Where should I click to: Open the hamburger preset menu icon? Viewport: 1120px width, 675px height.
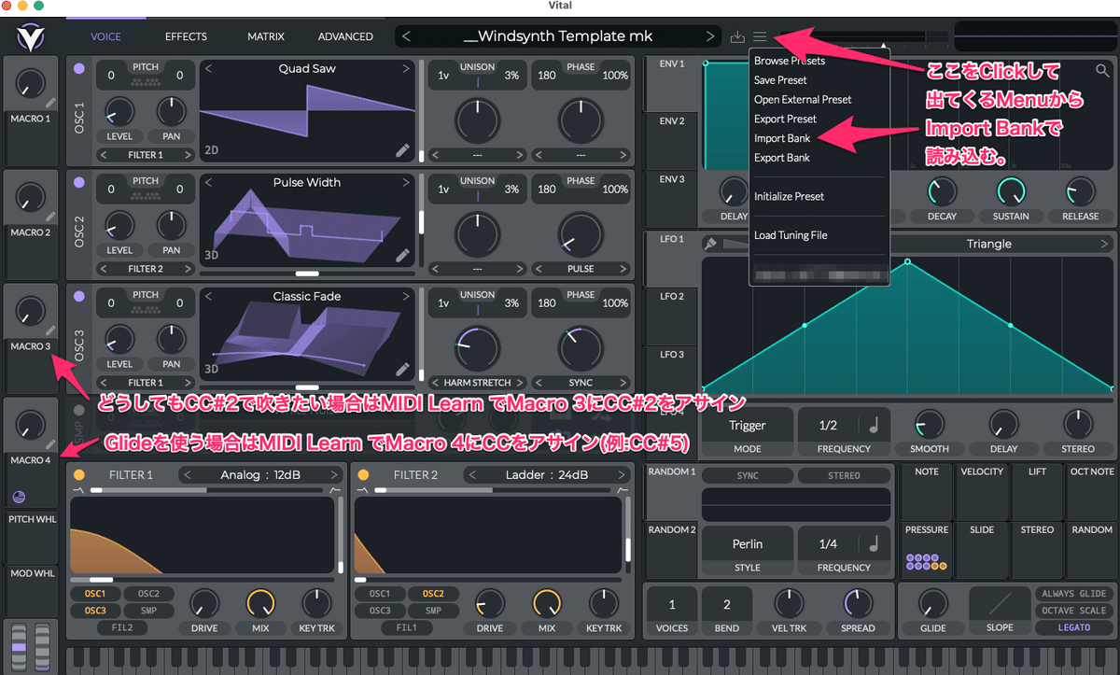coord(760,36)
